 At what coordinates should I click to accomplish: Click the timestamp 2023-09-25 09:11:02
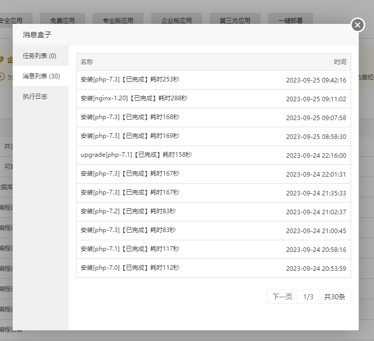[316, 99]
